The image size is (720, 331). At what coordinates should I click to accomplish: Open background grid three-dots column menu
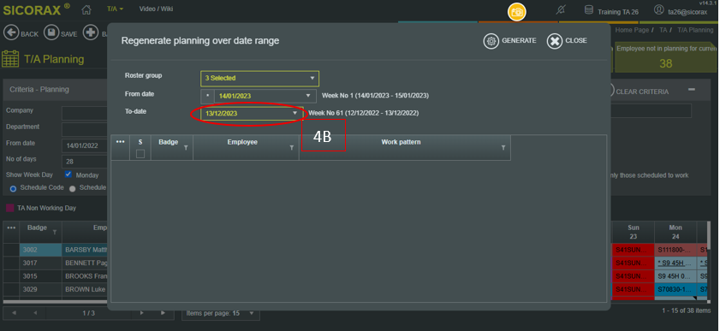pos(11,228)
